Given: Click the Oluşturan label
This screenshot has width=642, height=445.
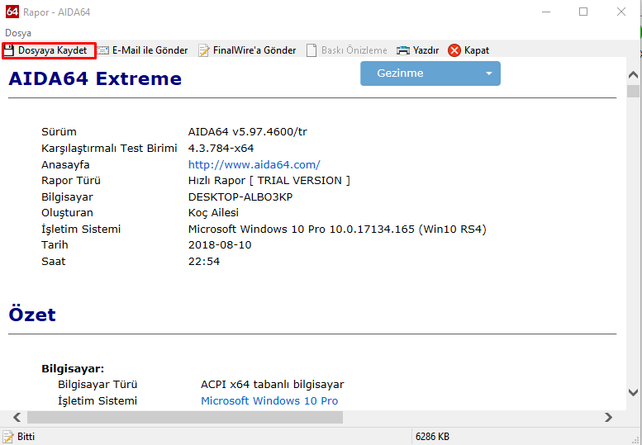Looking at the screenshot, I should click(x=67, y=213).
